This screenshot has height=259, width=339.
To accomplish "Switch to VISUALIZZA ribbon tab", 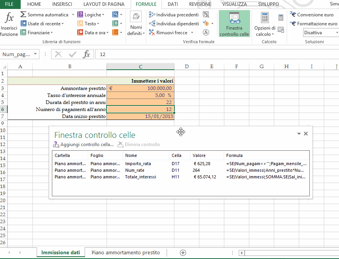I will click(234, 4).
